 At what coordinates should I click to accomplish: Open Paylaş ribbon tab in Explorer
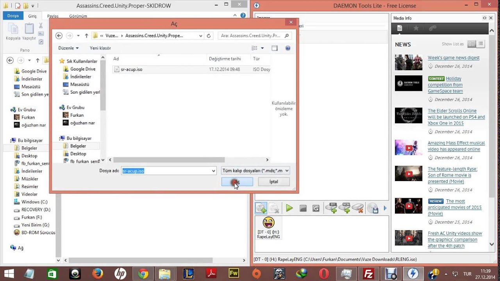[53, 16]
